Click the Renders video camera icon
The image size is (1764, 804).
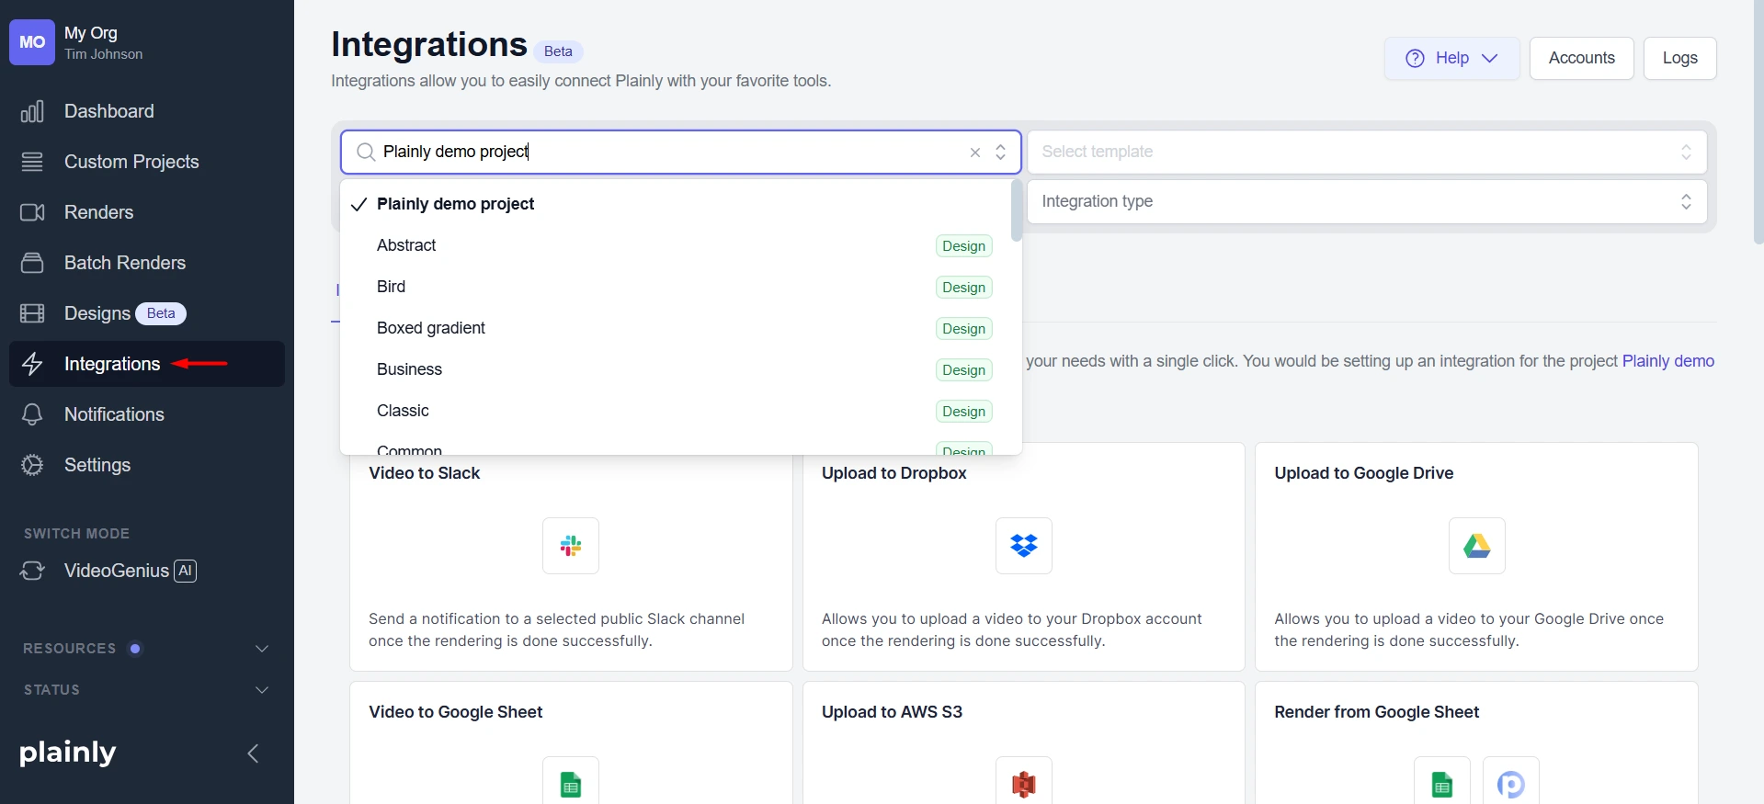click(x=32, y=212)
